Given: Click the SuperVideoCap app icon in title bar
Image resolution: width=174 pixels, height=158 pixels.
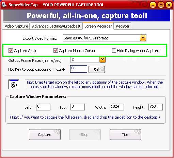Looking at the screenshot, I should tap(4, 5).
